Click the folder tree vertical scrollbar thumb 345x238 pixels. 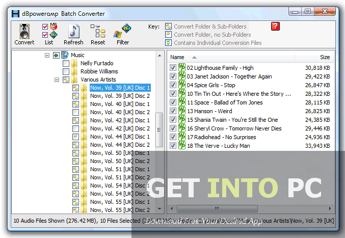point(159,130)
